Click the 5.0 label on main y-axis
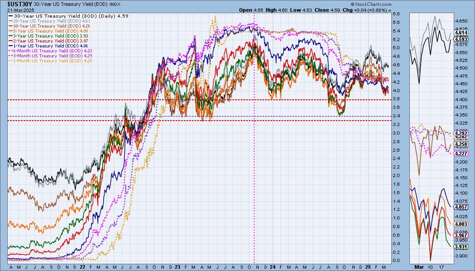The height and width of the screenshot is (271, 475). click(396, 48)
